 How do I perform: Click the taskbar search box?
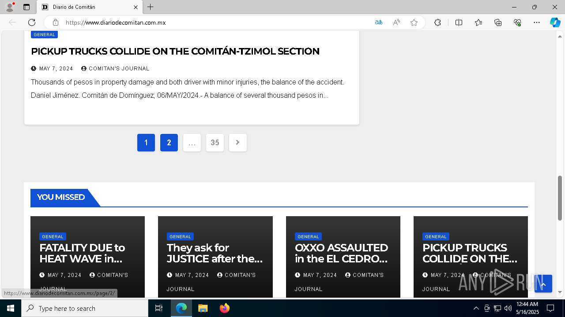(x=85, y=308)
